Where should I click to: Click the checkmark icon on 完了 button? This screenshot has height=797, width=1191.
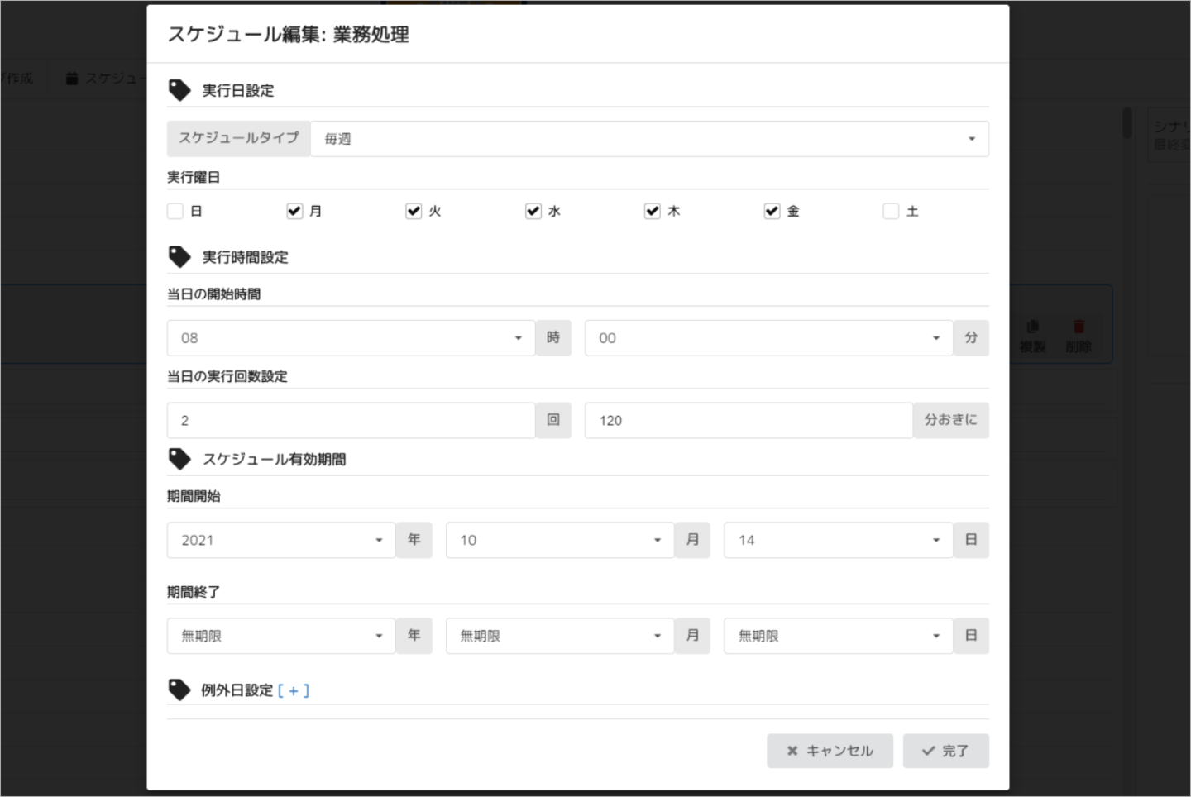tap(929, 751)
